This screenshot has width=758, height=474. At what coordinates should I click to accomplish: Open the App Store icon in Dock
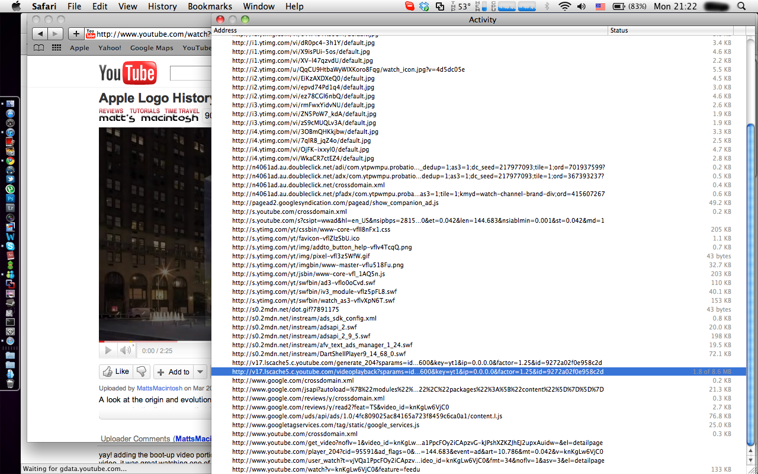click(10, 113)
